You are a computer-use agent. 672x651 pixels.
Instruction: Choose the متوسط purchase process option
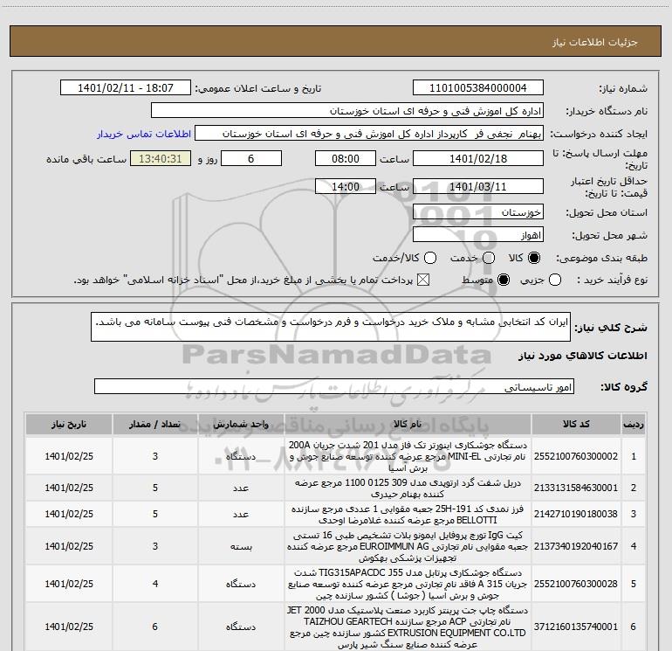click(504, 280)
